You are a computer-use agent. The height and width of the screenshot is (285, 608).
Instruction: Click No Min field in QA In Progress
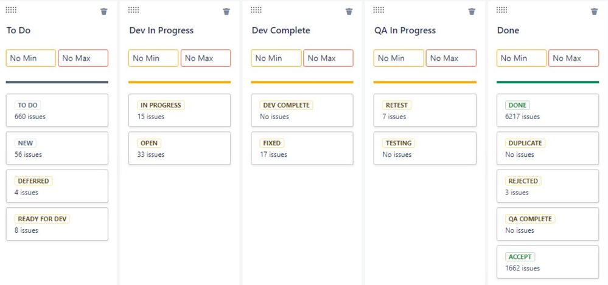398,58
